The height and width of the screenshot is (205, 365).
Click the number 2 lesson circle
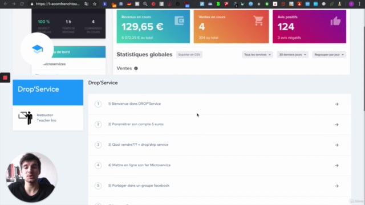coord(98,124)
